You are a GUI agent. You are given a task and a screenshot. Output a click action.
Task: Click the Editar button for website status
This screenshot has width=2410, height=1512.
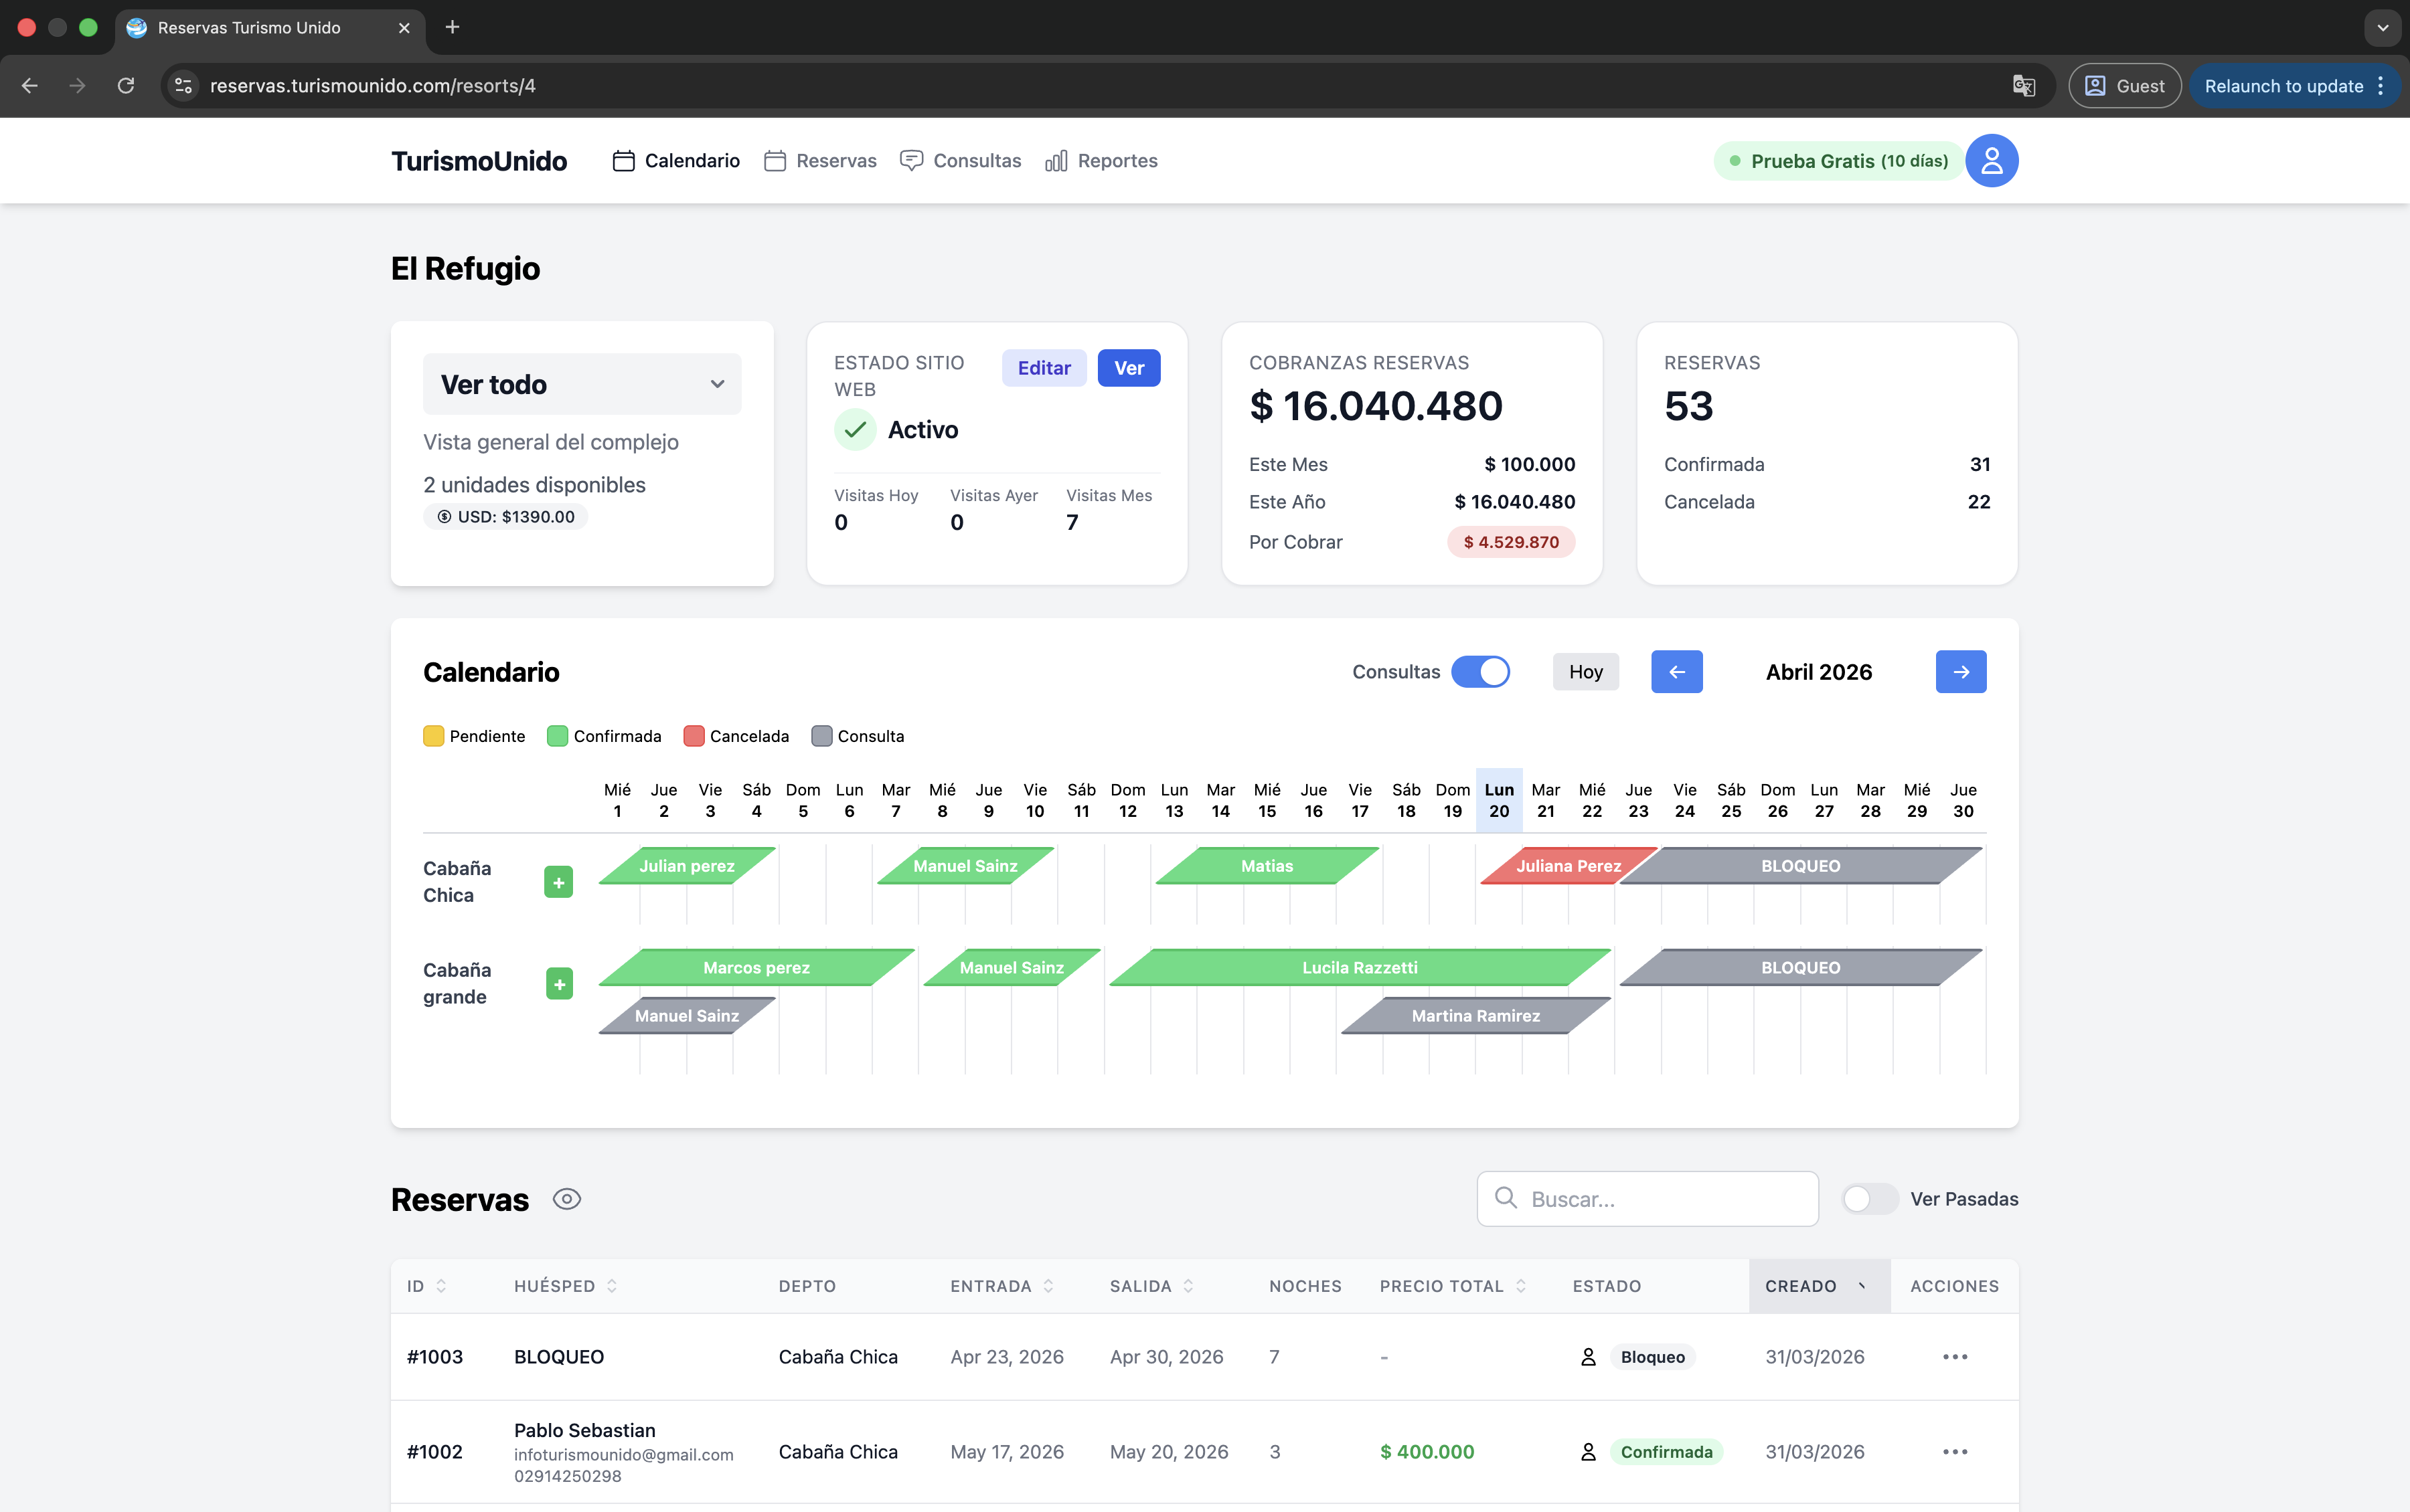coord(1044,368)
